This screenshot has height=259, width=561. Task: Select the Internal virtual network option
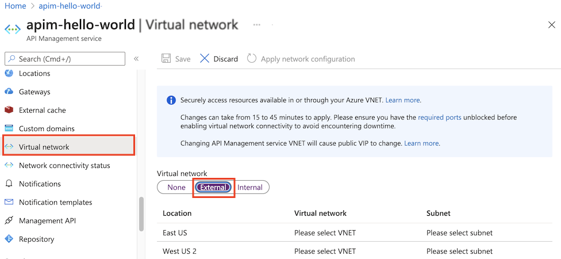click(x=250, y=188)
